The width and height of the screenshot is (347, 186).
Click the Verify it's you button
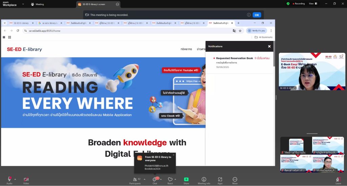coord(257,31)
